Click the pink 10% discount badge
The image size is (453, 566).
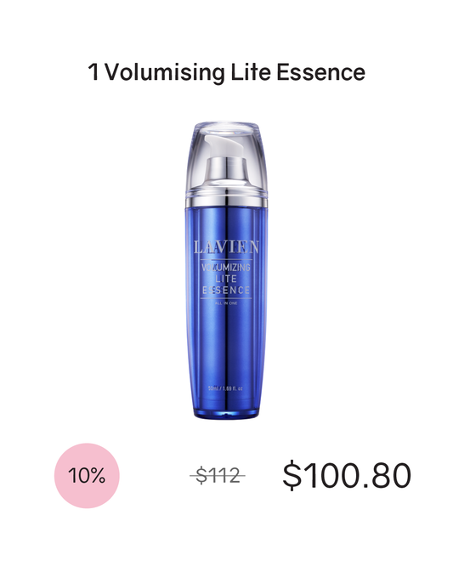[87, 475]
